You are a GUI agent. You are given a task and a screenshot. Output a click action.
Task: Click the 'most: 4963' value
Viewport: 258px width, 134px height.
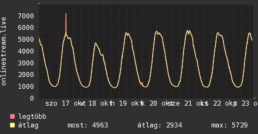coord(88,125)
